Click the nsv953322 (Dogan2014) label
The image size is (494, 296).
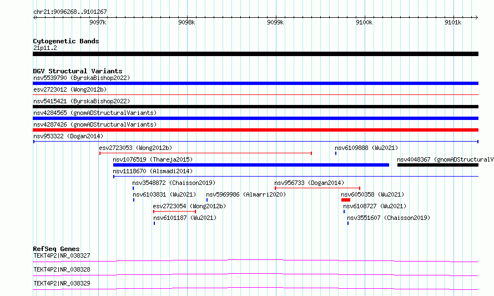coord(68,136)
